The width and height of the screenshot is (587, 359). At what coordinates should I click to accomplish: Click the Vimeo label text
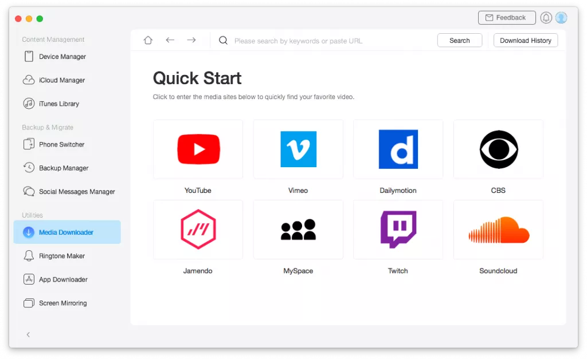click(x=298, y=190)
